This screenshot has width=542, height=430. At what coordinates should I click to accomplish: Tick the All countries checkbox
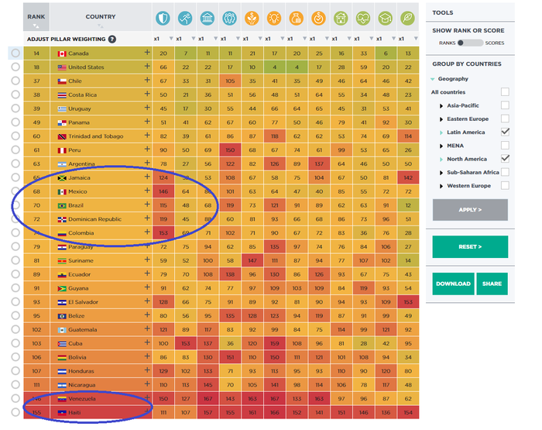[x=505, y=91]
